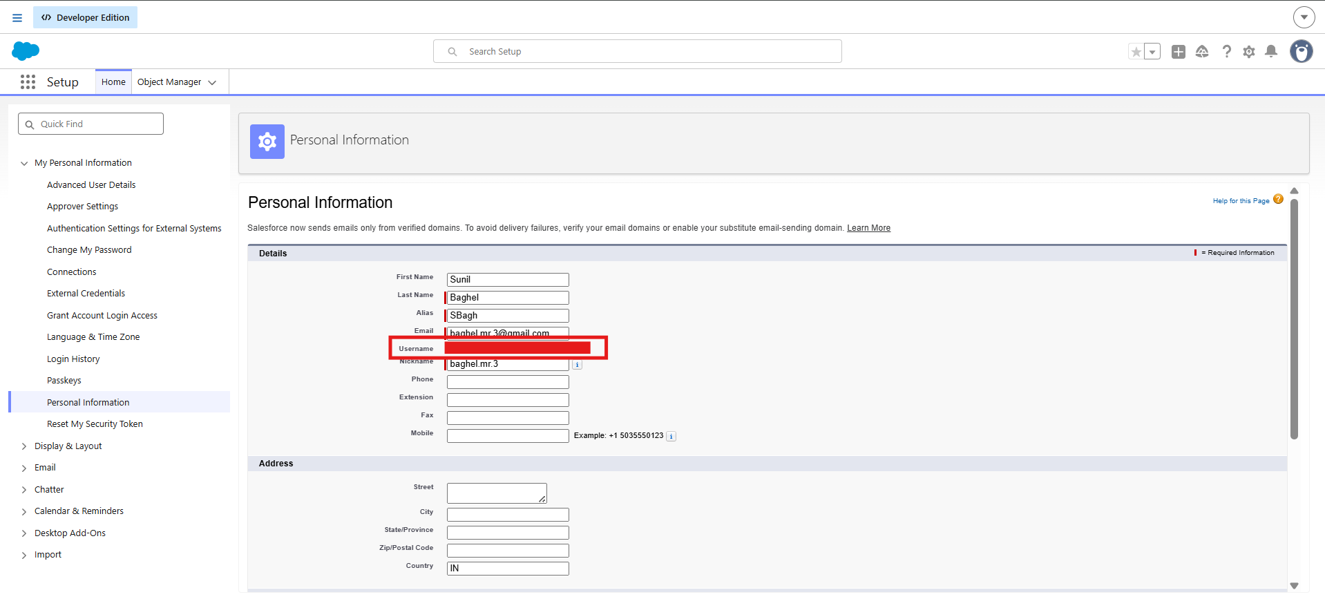Click the Zip/Postal Code field

[x=508, y=550]
